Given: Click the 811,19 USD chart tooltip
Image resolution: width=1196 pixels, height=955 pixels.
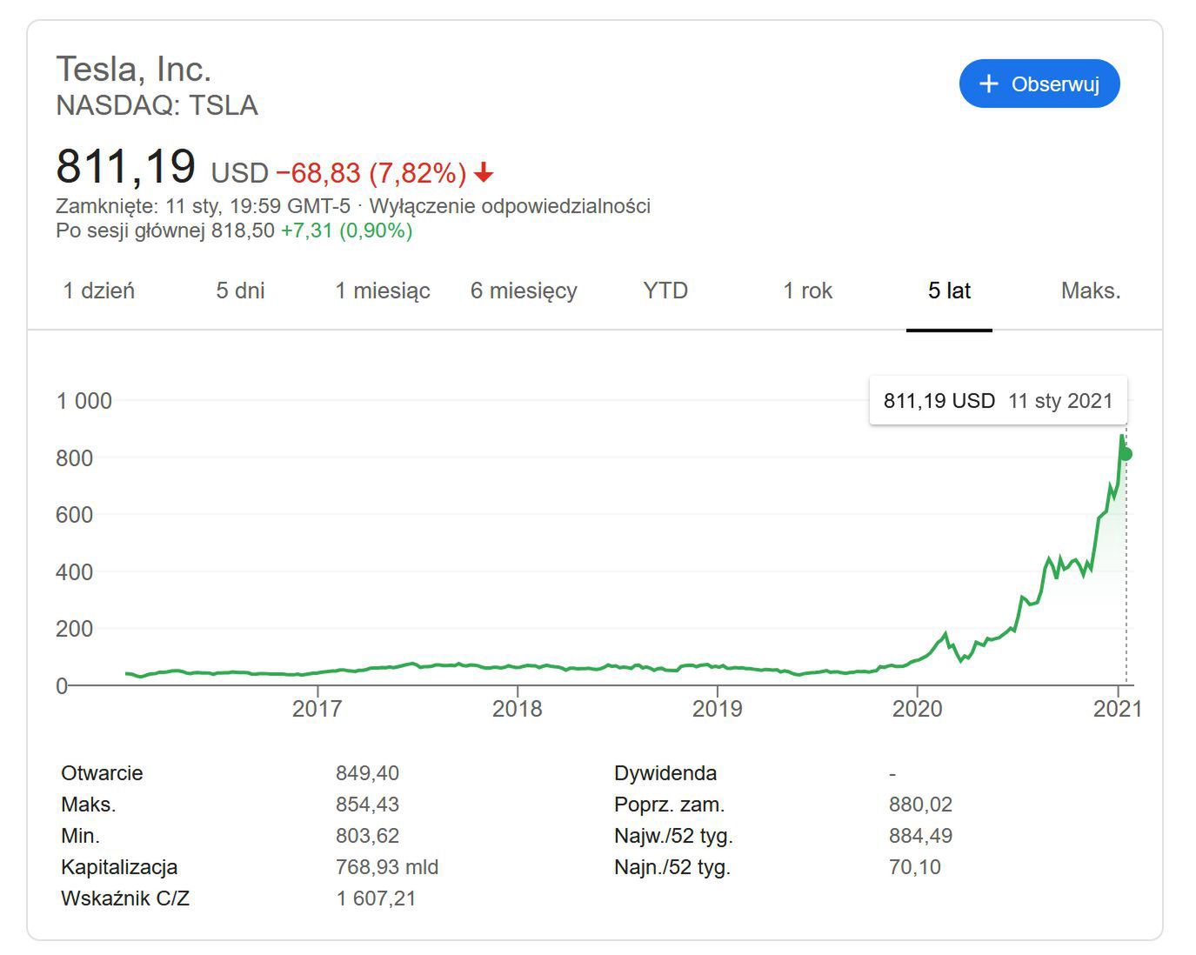Looking at the screenshot, I should click(998, 401).
